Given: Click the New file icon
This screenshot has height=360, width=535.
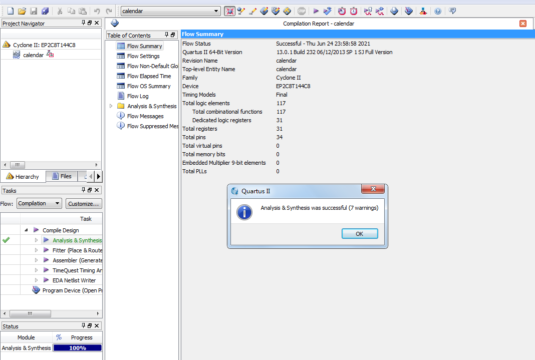Looking at the screenshot, I should tap(11, 11).
